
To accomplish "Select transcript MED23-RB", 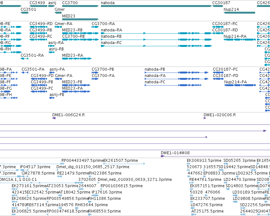I will tap(80, 33).
